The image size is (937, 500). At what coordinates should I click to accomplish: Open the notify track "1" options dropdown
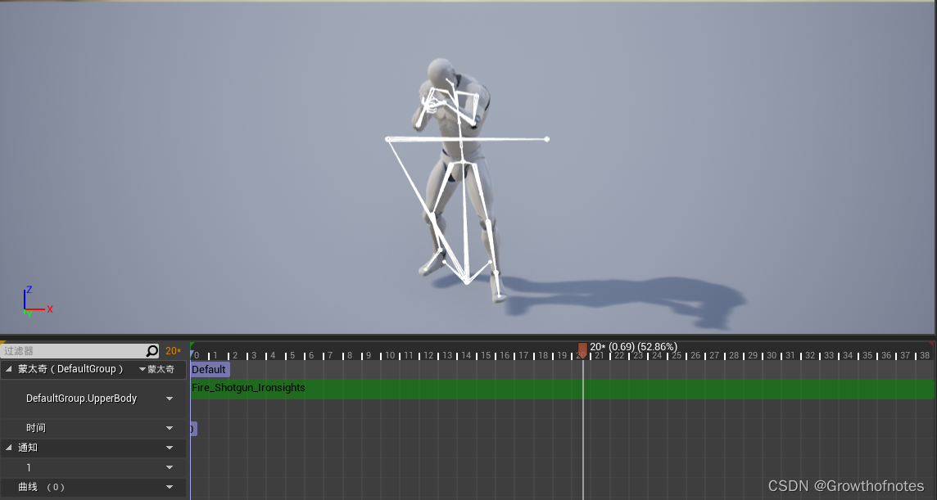pyautogui.click(x=170, y=467)
